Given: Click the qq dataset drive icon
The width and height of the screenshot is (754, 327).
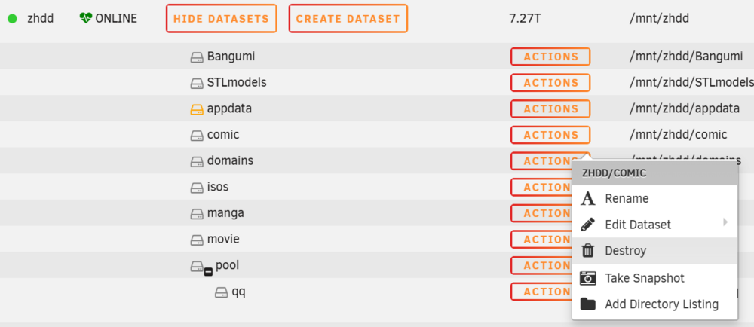Looking at the screenshot, I should (x=221, y=292).
